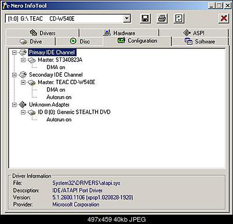Click the TEAC CD-W540E drive icon
Image resolution: width=233 pixels, height=224 pixels.
pyautogui.click(x=32, y=82)
